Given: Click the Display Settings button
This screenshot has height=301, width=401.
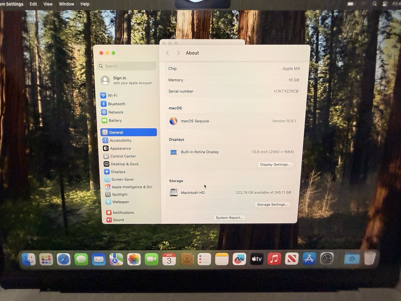Looking at the screenshot, I should pos(275,165).
